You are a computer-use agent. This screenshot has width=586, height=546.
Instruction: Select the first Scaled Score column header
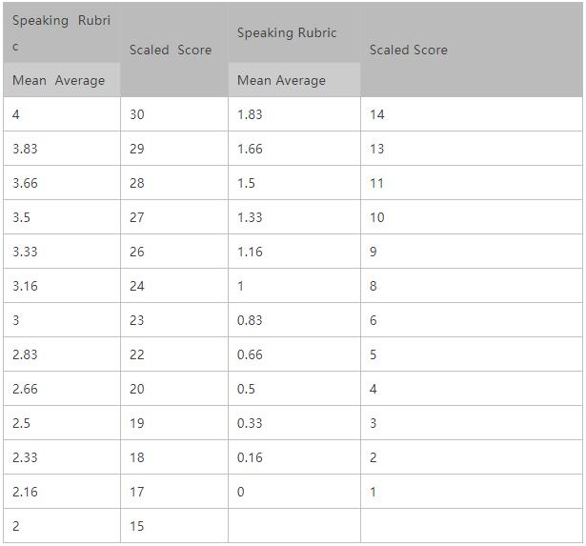click(x=174, y=51)
